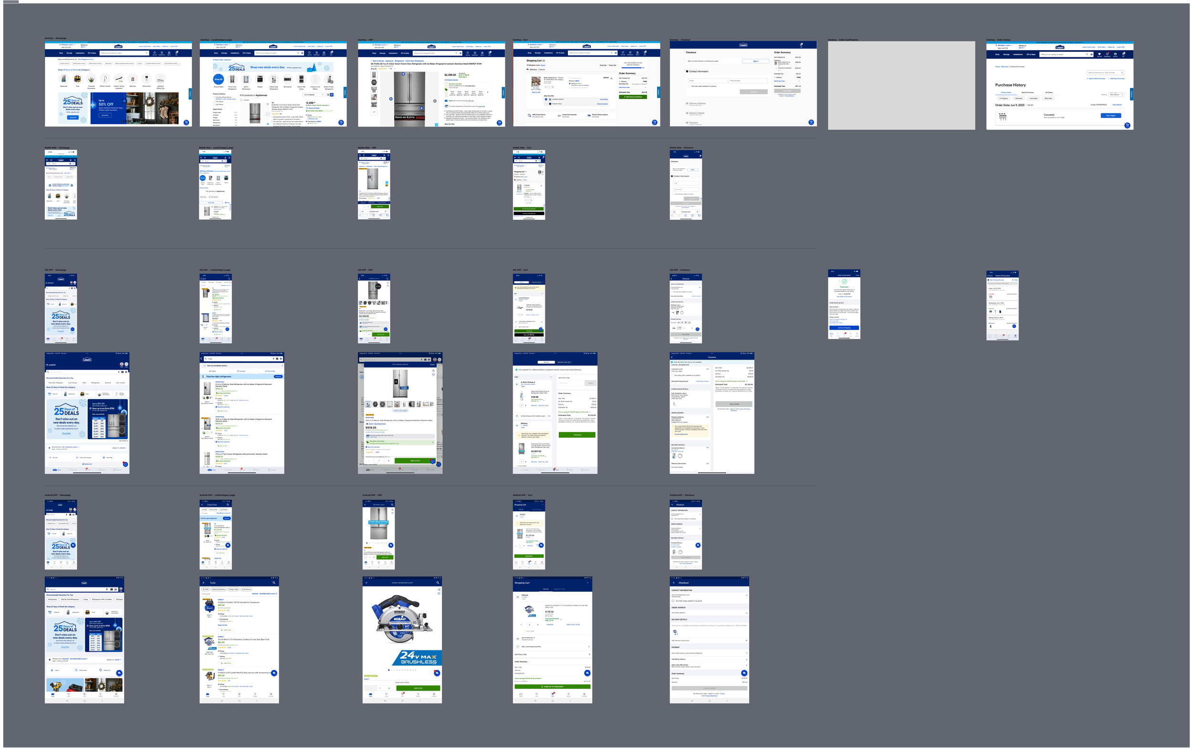Select first image thumbnail on Desktop PDP

point(374,75)
